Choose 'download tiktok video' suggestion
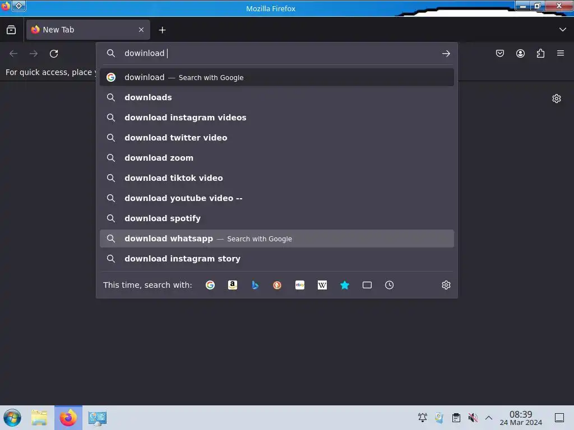Image resolution: width=574 pixels, height=430 pixels. (x=277, y=178)
